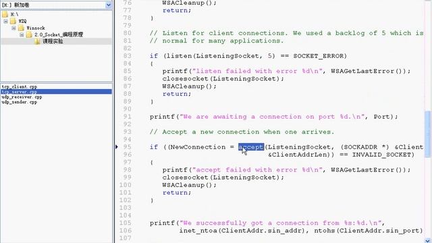Click the highlighted word accept on line 95
Screen dimensions: 432x243
251,147
